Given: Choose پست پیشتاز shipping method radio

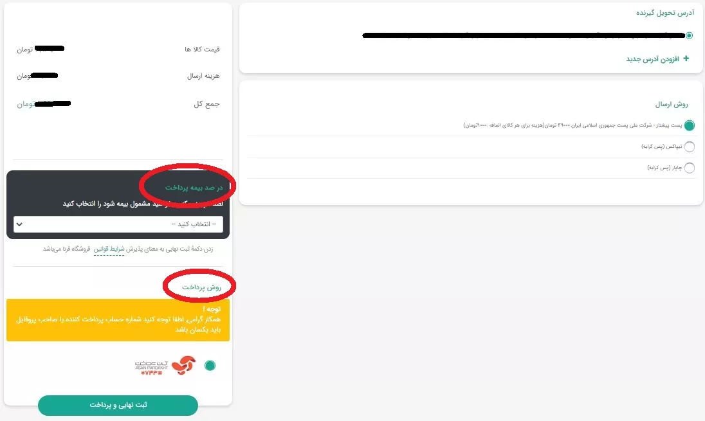Looking at the screenshot, I should click(690, 125).
